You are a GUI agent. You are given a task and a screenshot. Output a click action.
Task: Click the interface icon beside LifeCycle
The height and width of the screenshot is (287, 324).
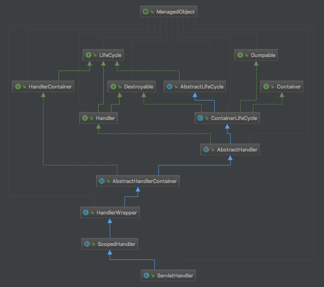tap(88, 55)
